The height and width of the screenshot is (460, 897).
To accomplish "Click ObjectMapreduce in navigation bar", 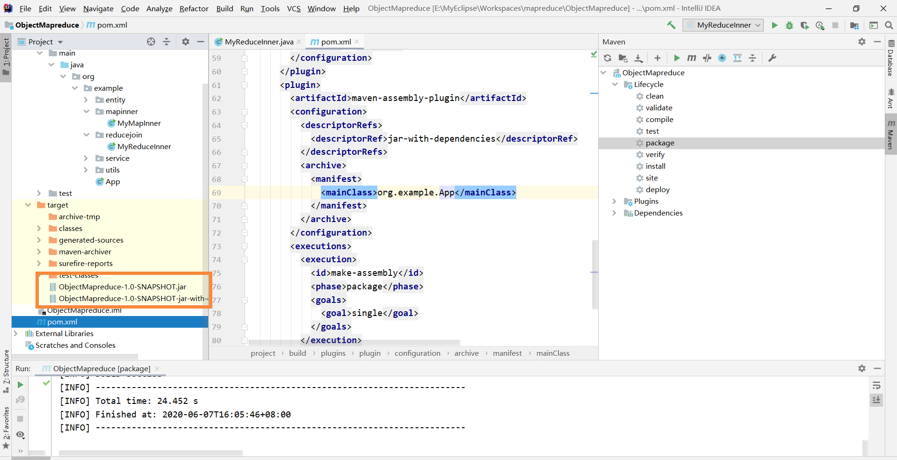I will (x=47, y=25).
